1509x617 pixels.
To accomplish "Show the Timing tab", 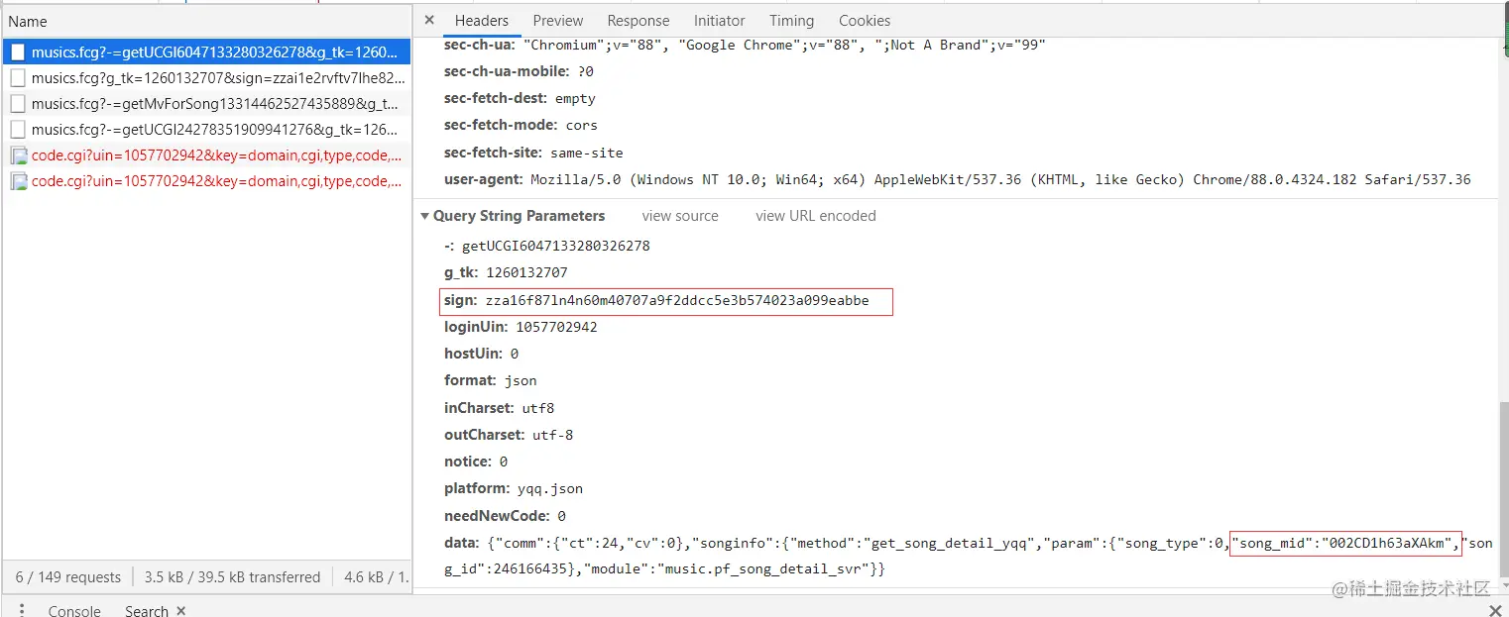I will click(791, 20).
